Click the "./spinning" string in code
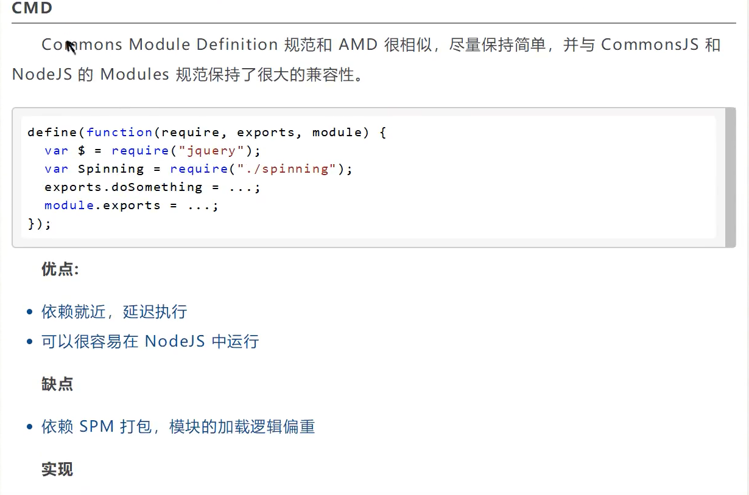 pyautogui.click(x=286, y=168)
